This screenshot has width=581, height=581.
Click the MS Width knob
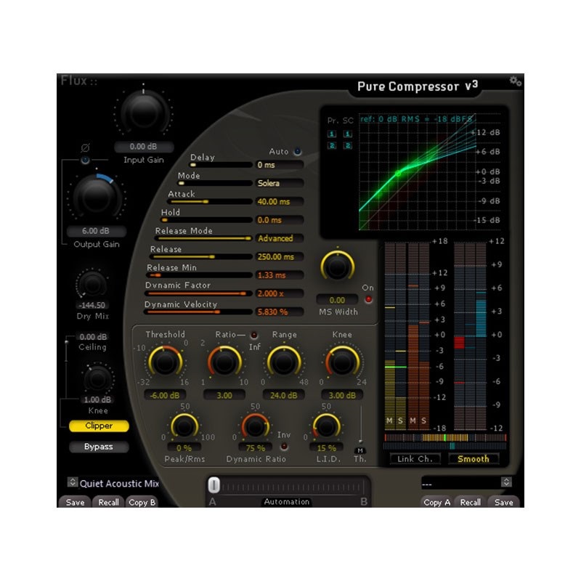(337, 267)
